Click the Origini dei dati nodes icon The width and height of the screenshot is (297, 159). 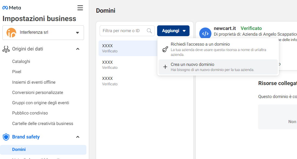pos(6,49)
